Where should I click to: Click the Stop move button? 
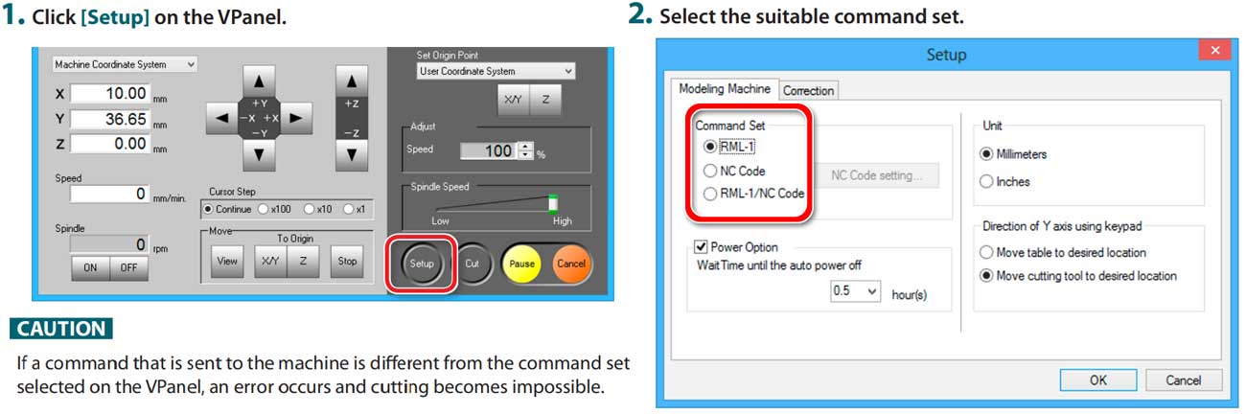(x=347, y=261)
